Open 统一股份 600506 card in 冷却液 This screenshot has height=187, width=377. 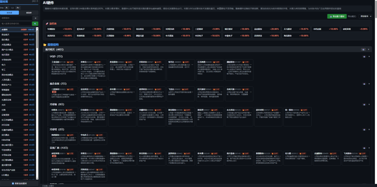(298, 117)
